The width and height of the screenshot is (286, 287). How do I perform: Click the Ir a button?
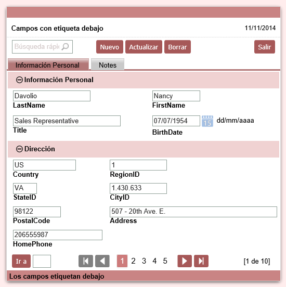pyautogui.click(x=21, y=261)
